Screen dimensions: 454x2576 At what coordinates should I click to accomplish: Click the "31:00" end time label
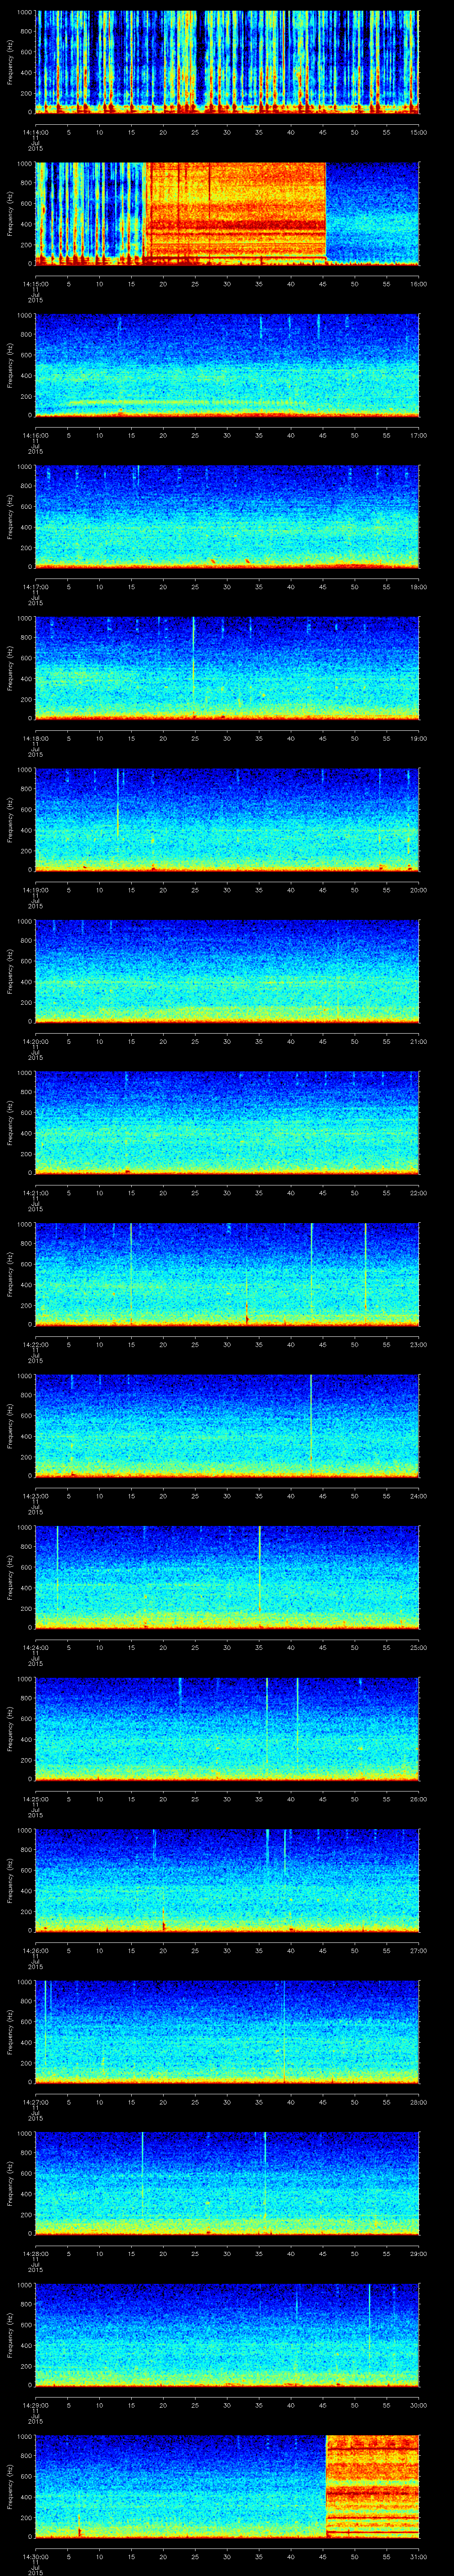(418, 2556)
